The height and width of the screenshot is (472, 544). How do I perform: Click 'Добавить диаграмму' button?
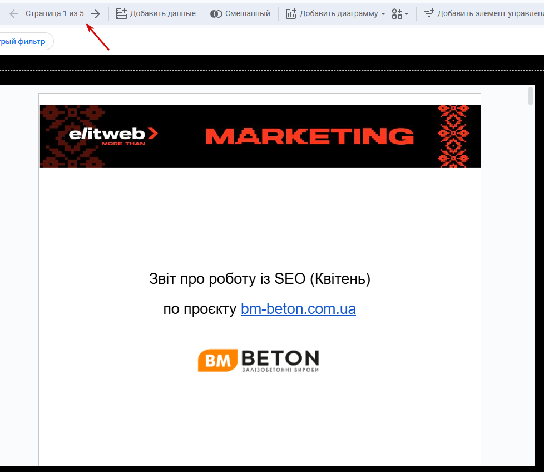[x=332, y=13]
